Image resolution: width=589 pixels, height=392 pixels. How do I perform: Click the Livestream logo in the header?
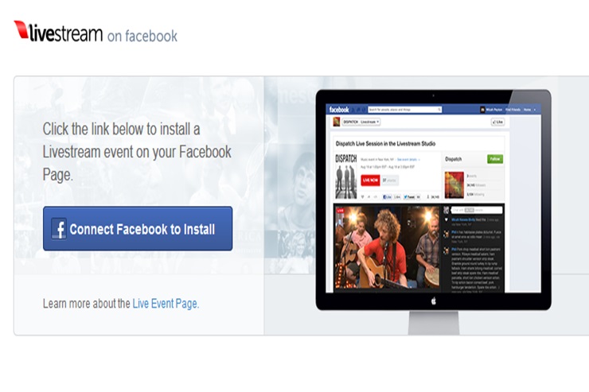pos(58,33)
